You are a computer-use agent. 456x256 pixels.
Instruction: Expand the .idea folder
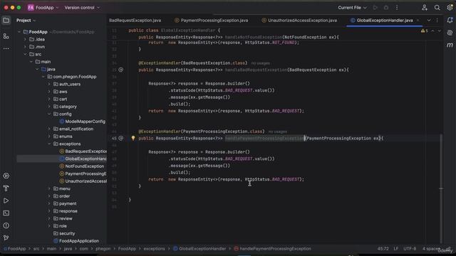coord(25,39)
